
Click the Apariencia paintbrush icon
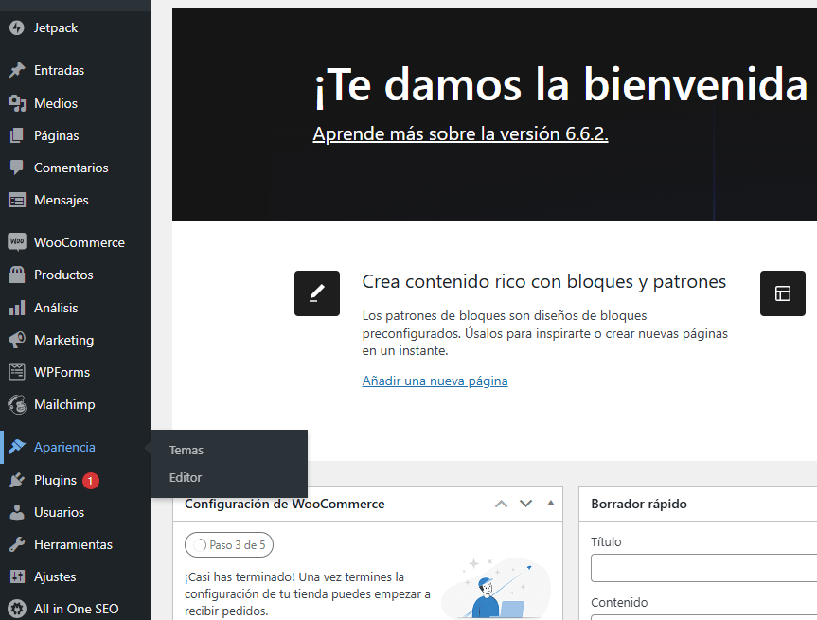click(x=17, y=447)
